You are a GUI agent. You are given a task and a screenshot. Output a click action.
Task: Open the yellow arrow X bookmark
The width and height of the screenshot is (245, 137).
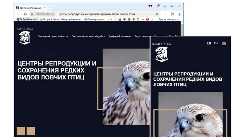110,19
